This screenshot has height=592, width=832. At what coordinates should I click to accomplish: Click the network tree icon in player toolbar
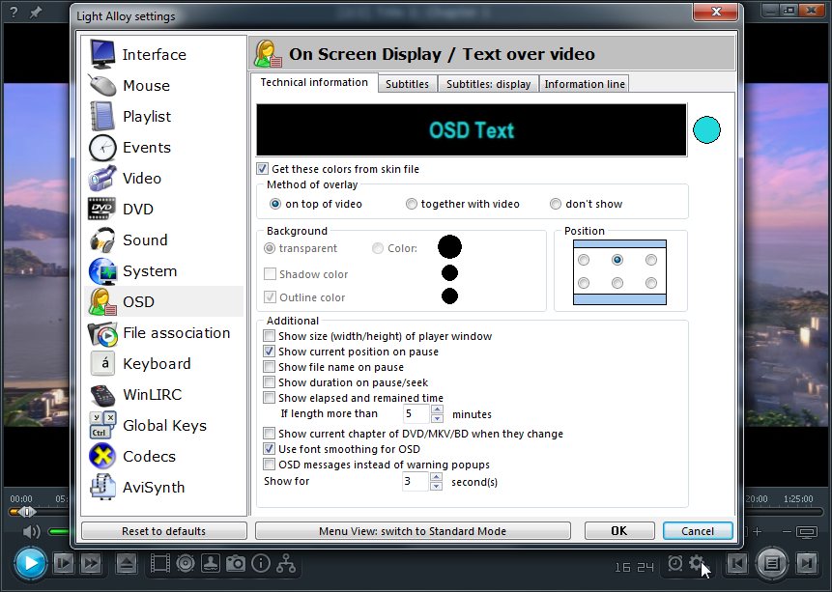286,563
